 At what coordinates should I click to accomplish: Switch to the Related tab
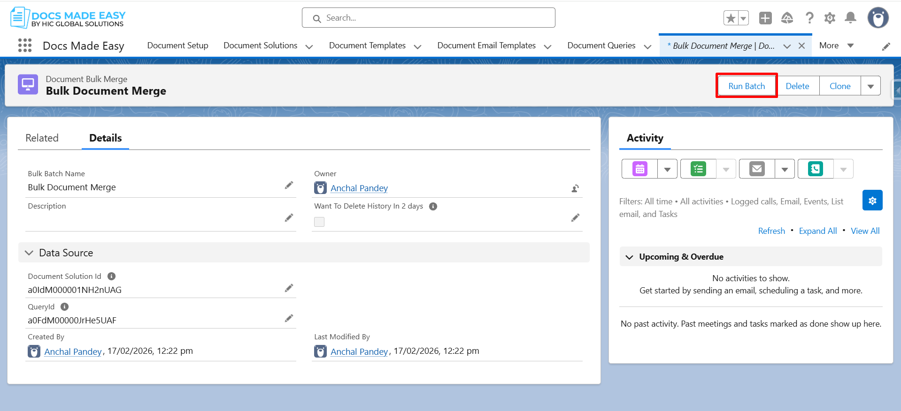(42, 138)
